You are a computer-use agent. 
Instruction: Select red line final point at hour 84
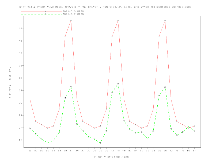(x=194, y=126)
